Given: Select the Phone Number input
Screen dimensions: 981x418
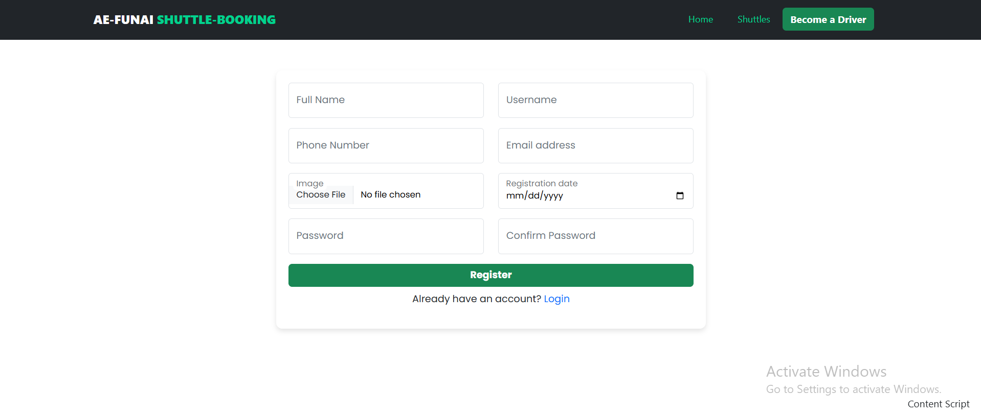Looking at the screenshot, I should coord(386,146).
